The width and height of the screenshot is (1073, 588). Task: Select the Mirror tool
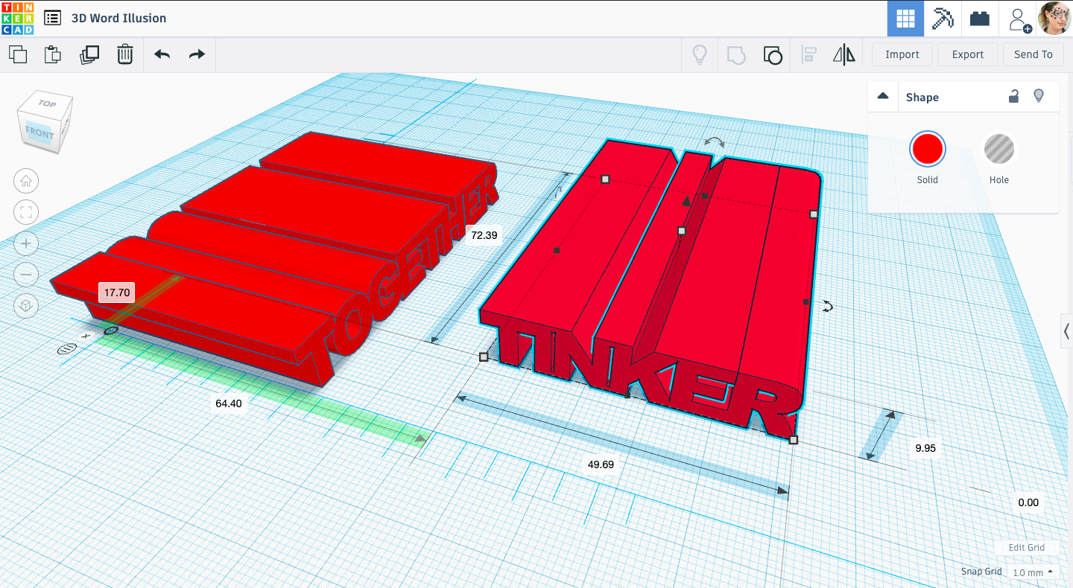click(x=843, y=54)
